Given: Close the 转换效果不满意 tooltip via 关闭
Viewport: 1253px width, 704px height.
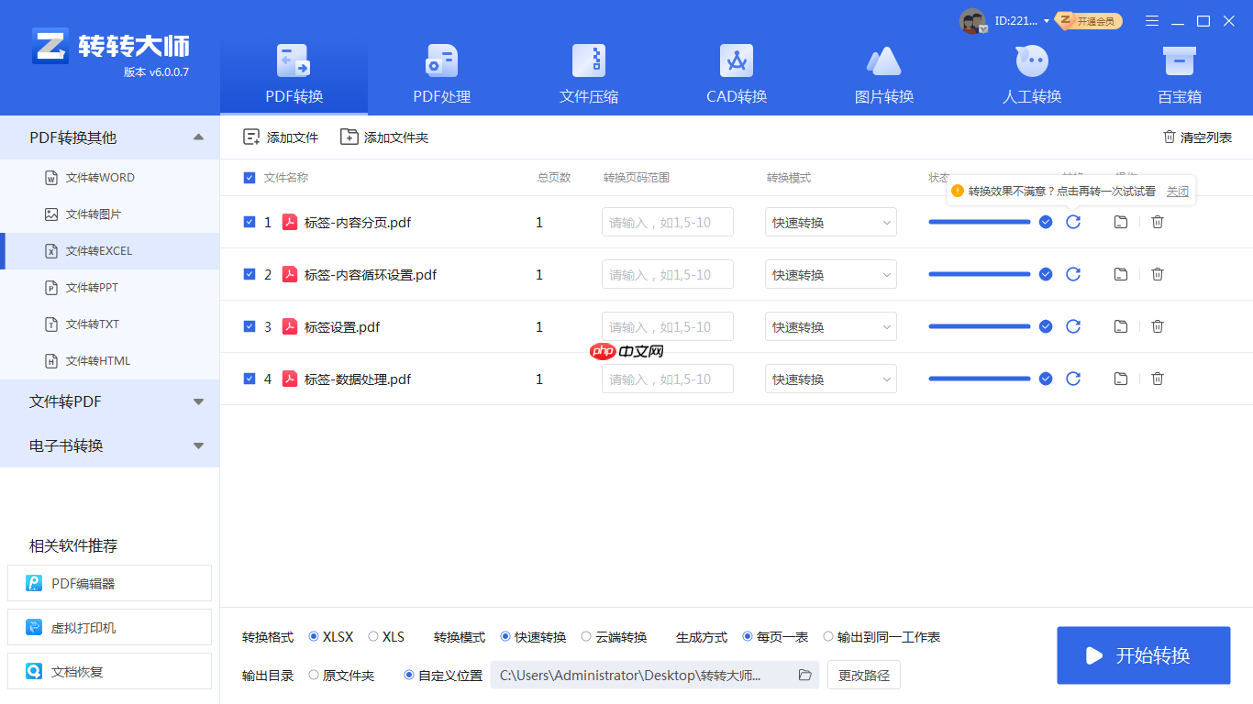Looking at the screenshot, I should (1177, 192).
